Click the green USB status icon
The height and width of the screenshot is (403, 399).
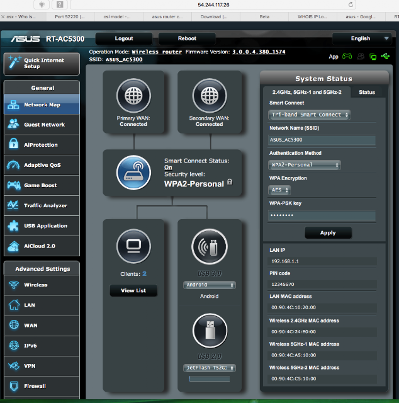(385, 56)
